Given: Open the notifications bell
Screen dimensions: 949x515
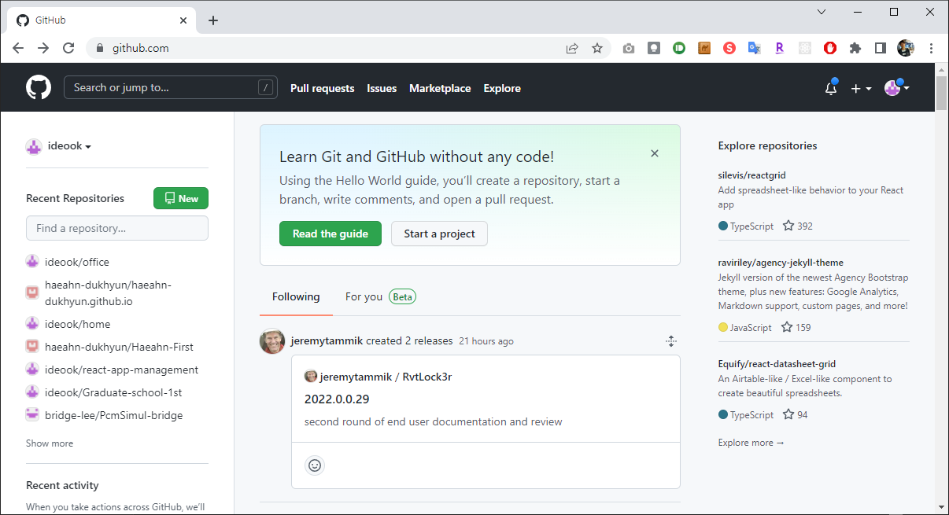Looking at the screenshot, I should point(830,89).
